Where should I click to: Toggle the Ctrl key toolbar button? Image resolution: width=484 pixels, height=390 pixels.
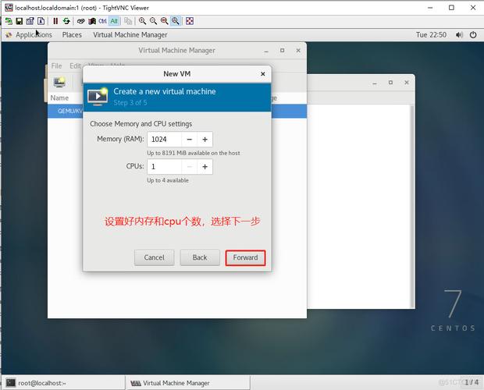point(102,21)
